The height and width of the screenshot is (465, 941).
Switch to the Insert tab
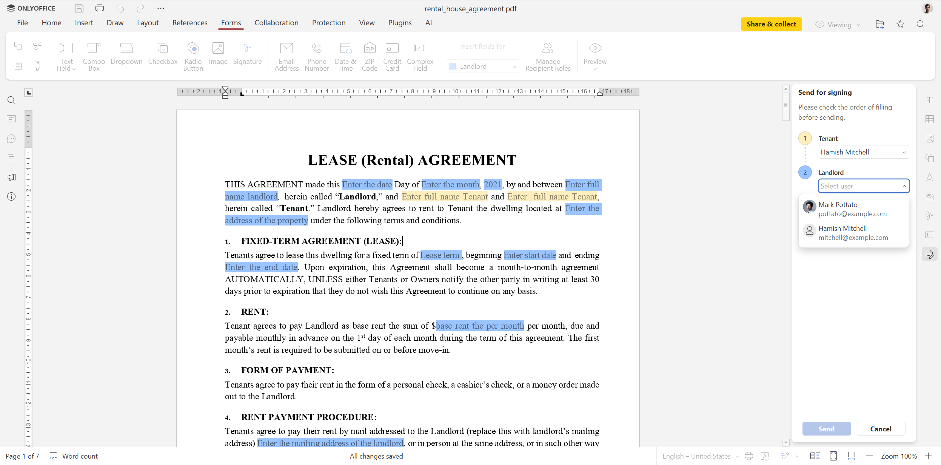pos(84,23)
